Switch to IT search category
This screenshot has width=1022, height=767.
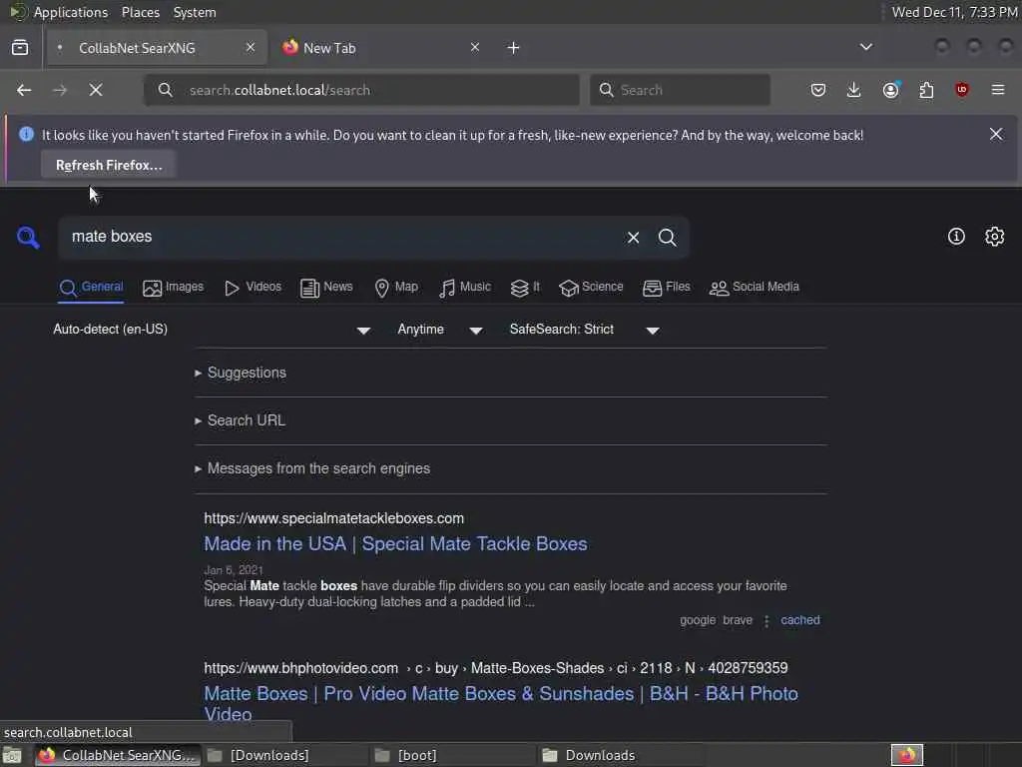(x=525, y=287)
